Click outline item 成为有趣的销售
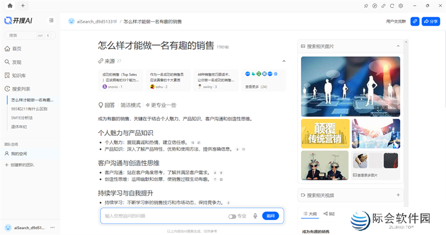This screenshot has width=446, height=235. pyautogui.click(x=316, y=232)
